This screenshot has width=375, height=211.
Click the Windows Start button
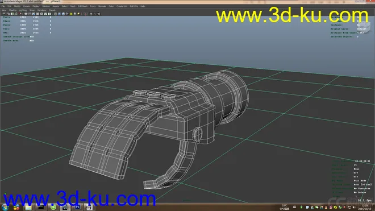click(5, 207)
